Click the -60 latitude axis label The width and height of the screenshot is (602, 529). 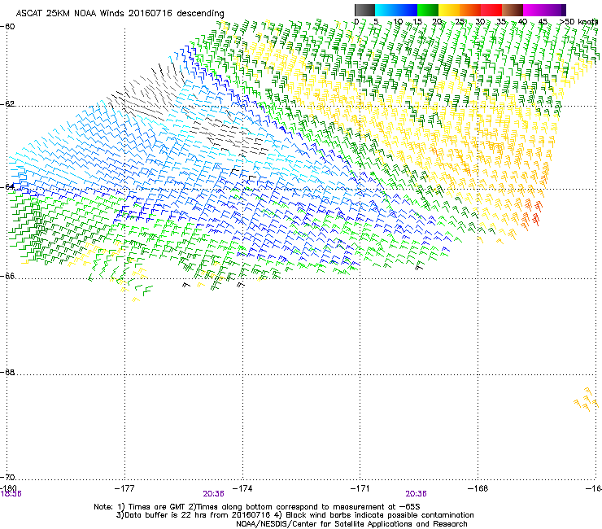[7, 27]
